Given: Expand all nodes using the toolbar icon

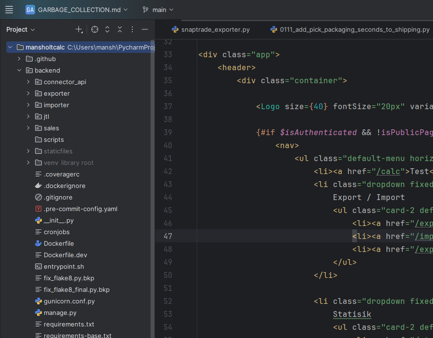Looking at the screenshot, I should [x=107, y=29].
